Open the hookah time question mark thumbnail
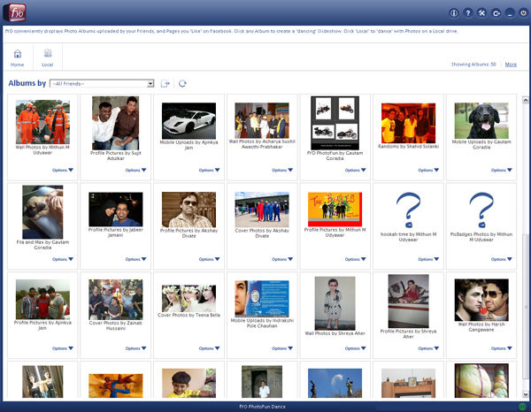 click(408, 210)
